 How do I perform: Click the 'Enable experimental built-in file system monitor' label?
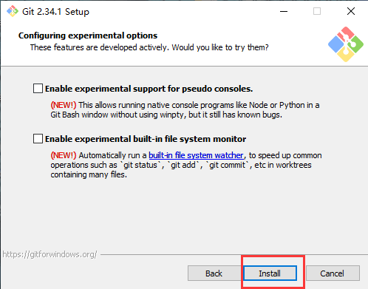tap(146, 139)
